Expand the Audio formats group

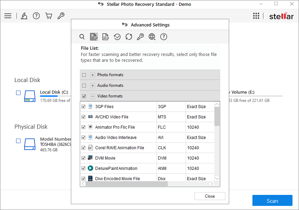tap(92, 85)
